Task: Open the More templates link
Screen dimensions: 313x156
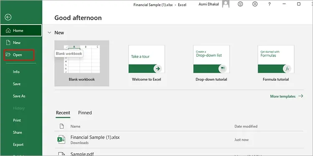Action: pos(286,97)
